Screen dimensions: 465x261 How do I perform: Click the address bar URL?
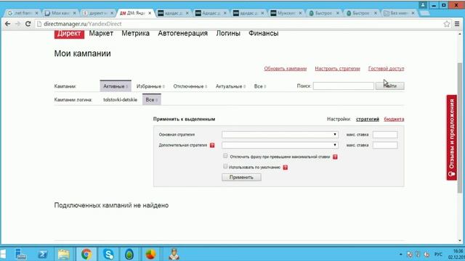pos(82,24)
